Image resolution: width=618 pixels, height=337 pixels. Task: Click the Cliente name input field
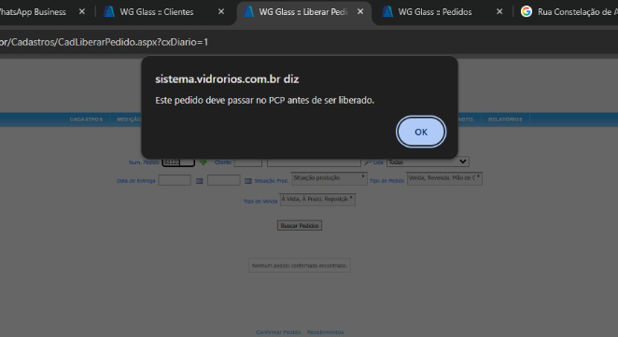314,162
